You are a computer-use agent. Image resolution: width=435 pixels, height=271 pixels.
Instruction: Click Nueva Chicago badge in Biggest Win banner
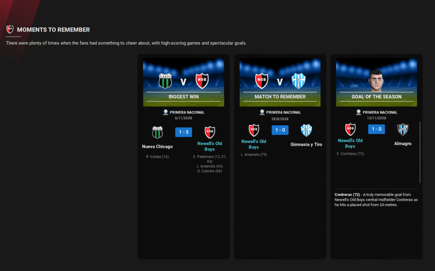tap(165, 81)
